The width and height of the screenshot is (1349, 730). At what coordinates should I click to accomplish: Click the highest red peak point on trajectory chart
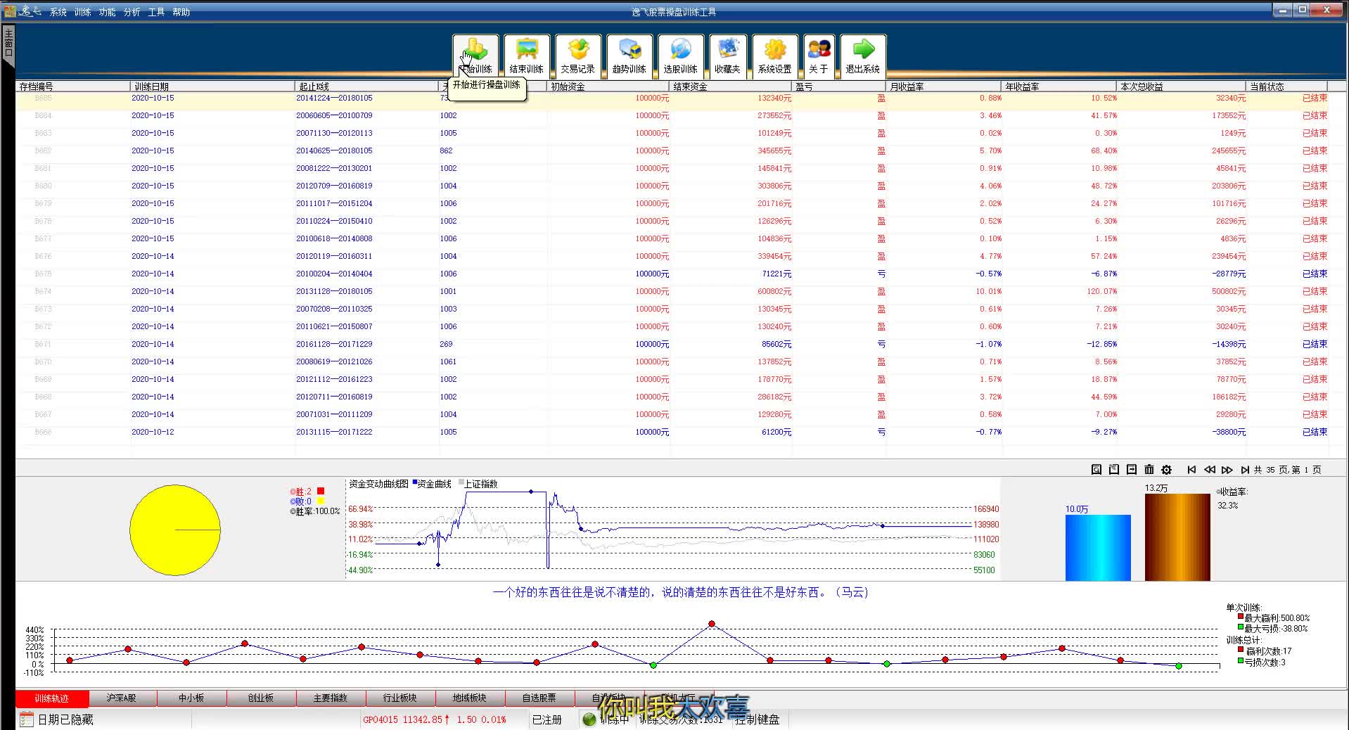(x=712, y=624)
